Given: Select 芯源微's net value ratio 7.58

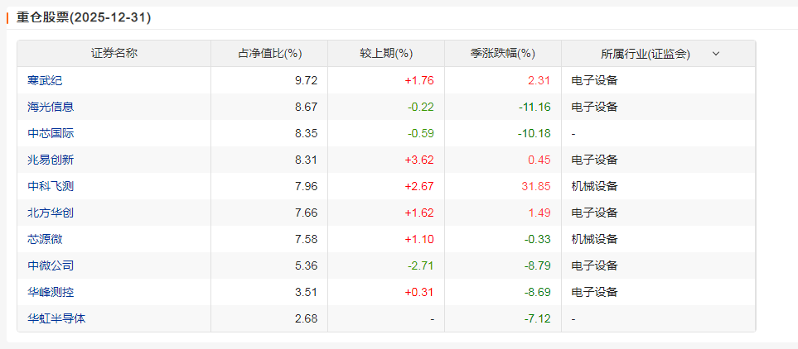Looking at the screenshot, I should tap(307, 239).
